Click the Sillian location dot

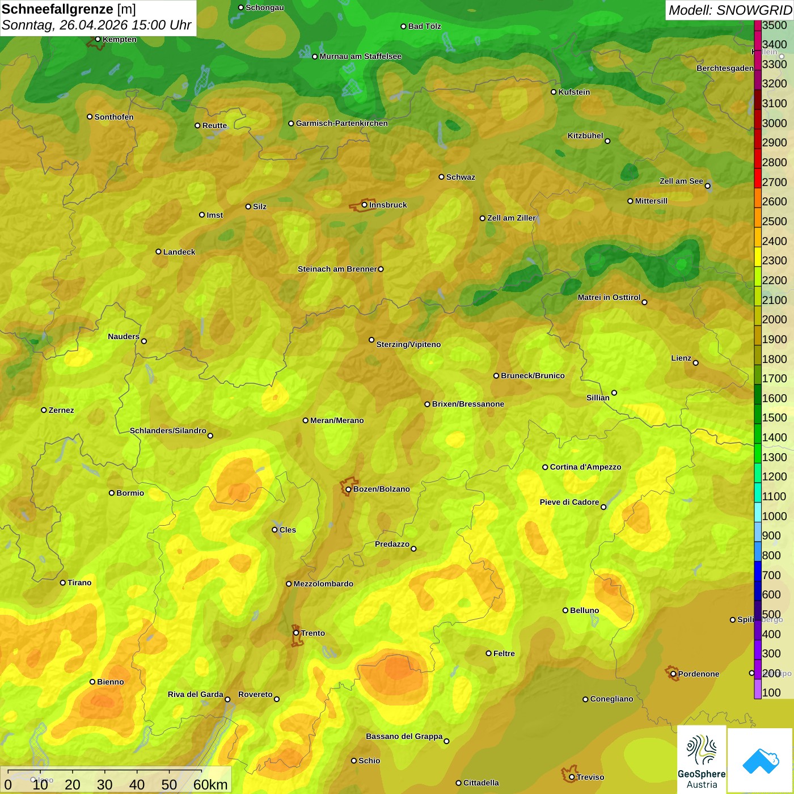[614, 392]
